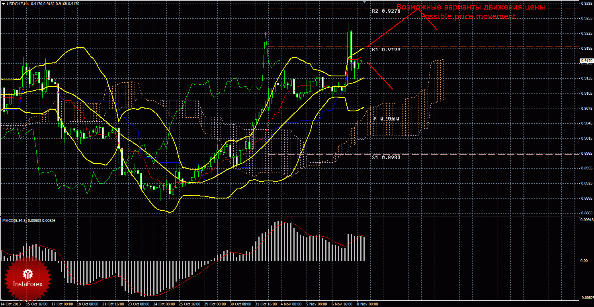Click the "Possible price movement" annotation text

click(468, 17)
